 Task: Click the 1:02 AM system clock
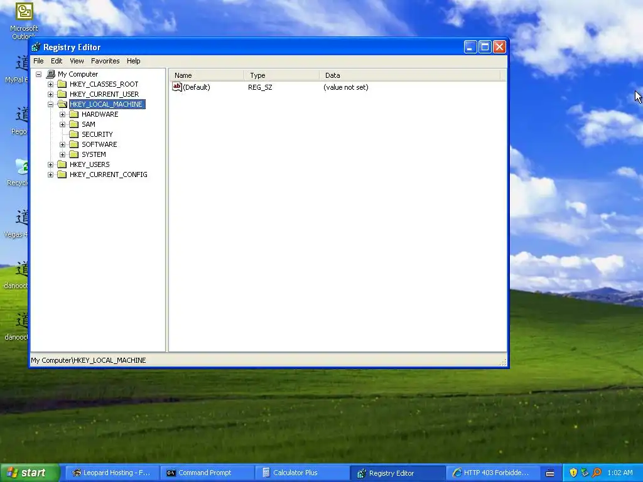coord(620,473)
